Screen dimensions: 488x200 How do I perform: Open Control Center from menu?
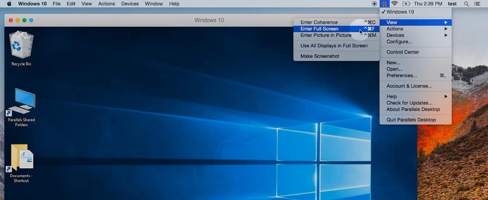tap(416, 52)
